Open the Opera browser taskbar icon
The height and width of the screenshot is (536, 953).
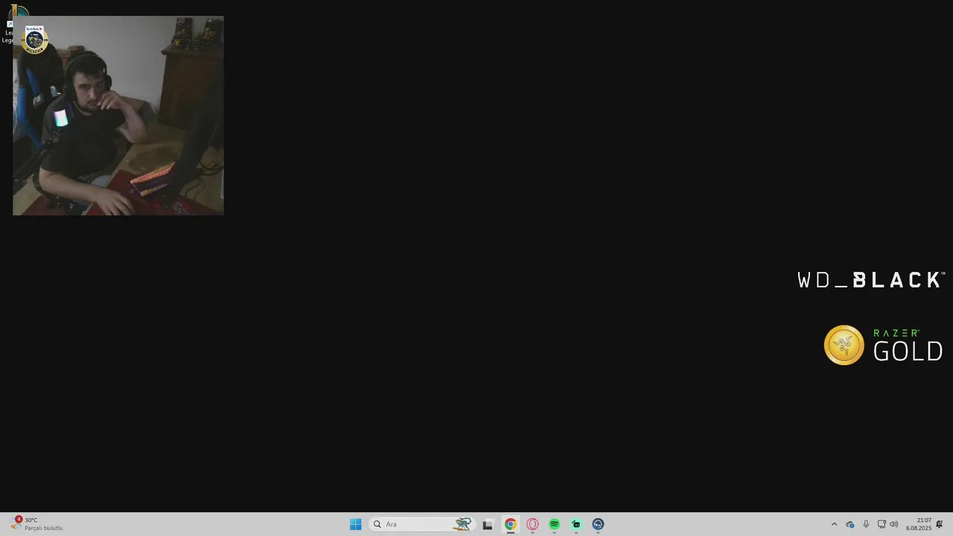pyautogui.click(x=532, y=524)
